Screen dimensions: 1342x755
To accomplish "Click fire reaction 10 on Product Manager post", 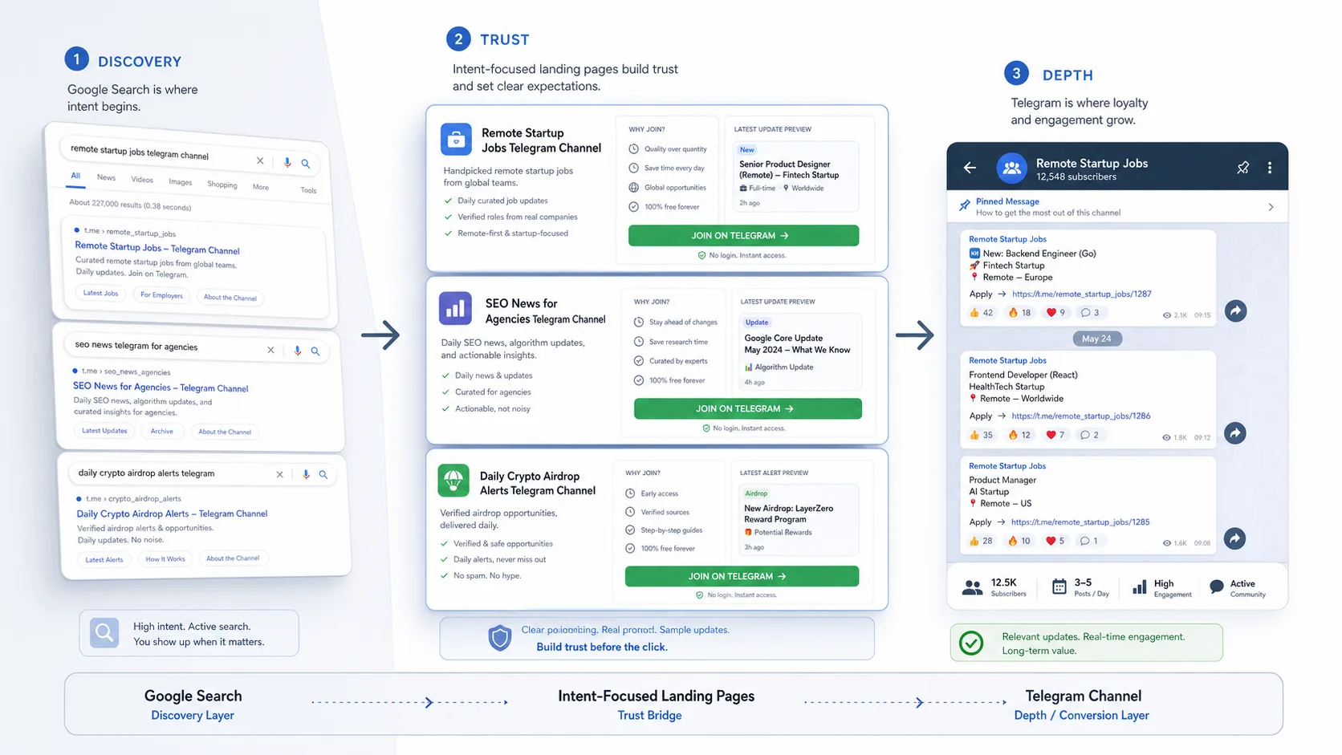I will tap(1019, 541).
